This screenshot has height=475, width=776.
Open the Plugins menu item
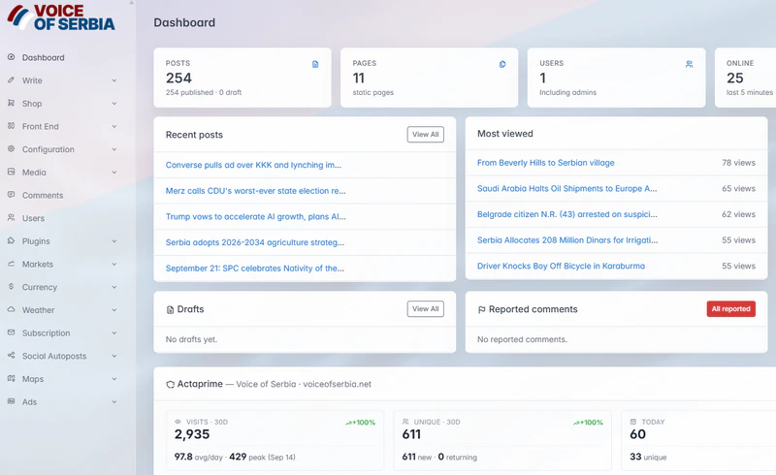[36, 241]
